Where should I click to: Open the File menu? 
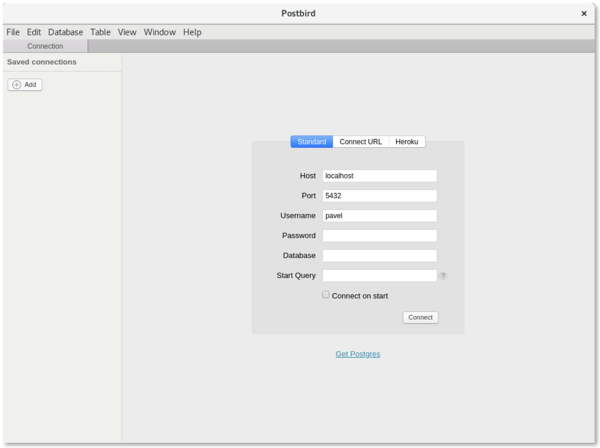point(13,32)
